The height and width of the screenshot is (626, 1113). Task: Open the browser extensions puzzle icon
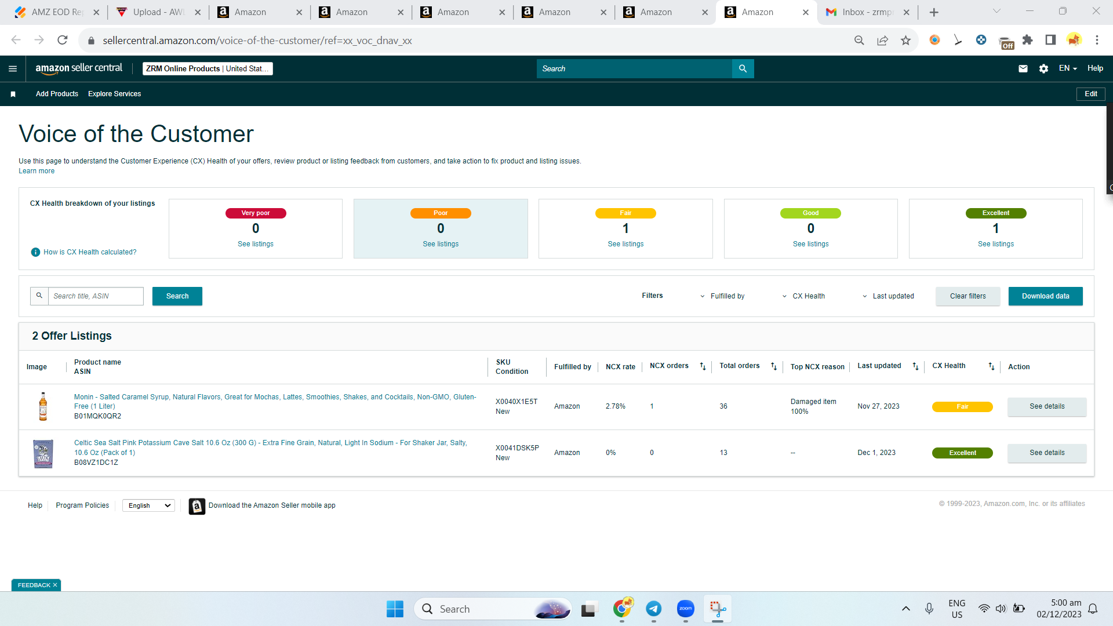pos(1027,40)
